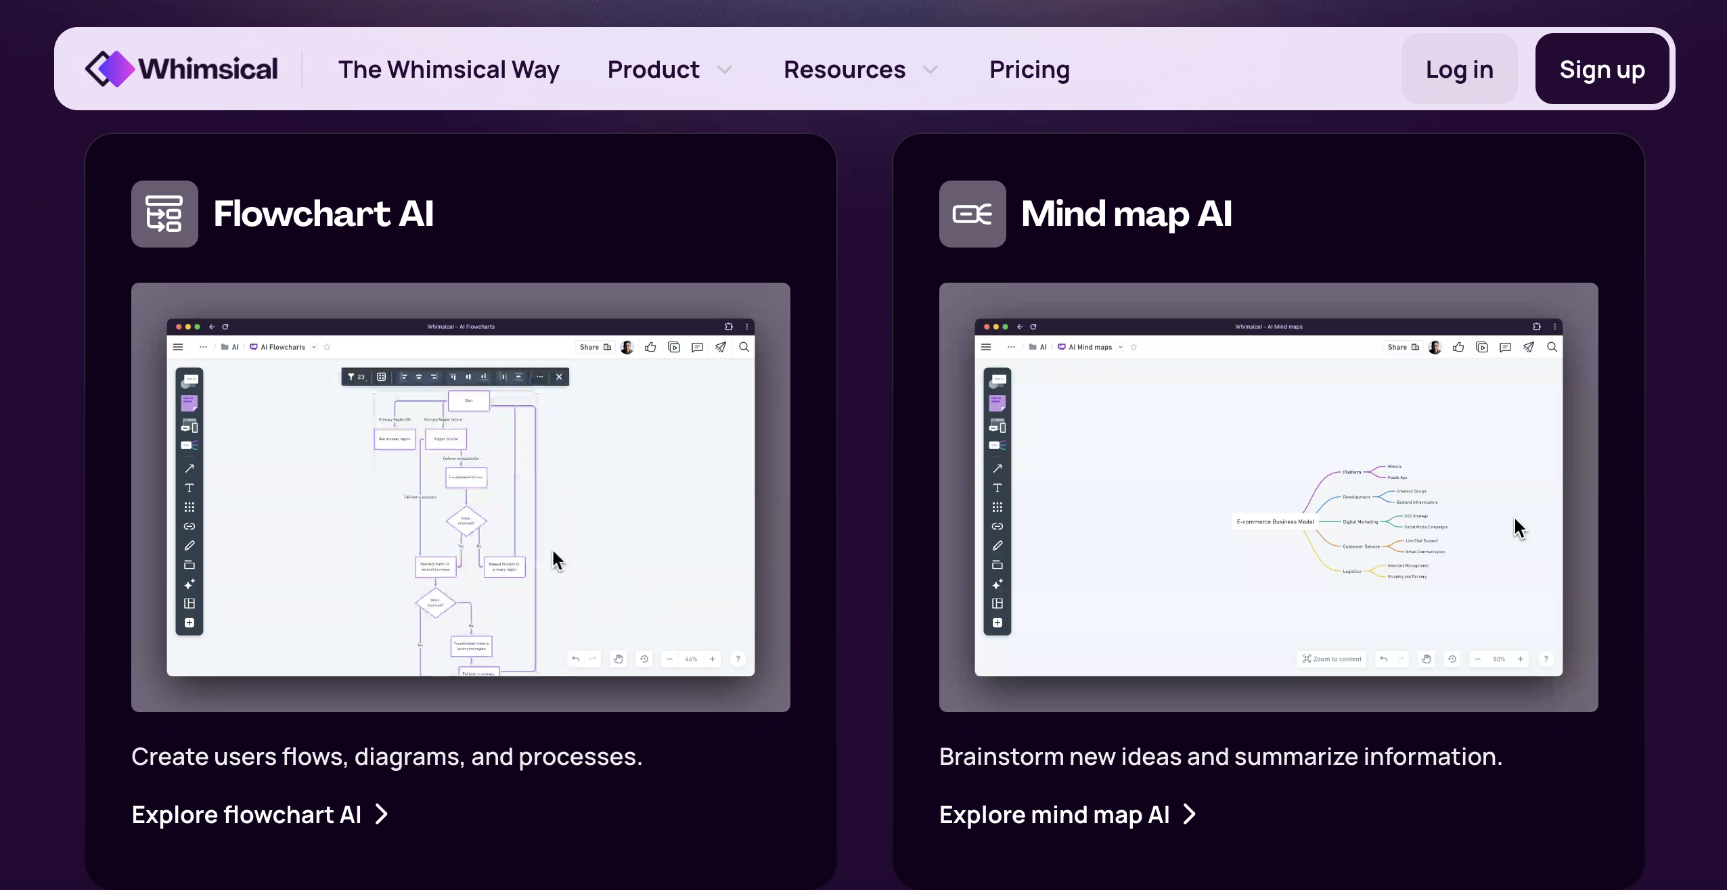Open the Pricing page
This screenshot has width=1727, height=890.
point(1029,70)
